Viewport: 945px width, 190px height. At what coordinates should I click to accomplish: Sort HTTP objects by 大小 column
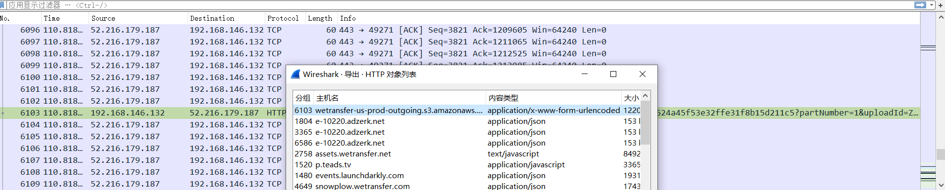point(631,98)
